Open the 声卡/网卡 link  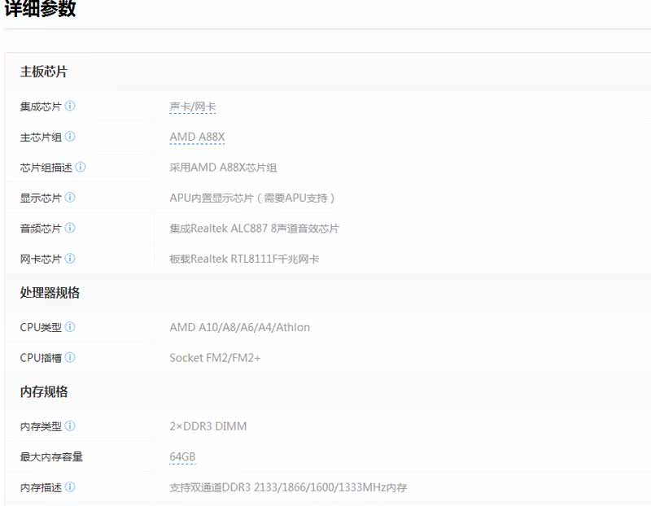(x=193, y=107)
